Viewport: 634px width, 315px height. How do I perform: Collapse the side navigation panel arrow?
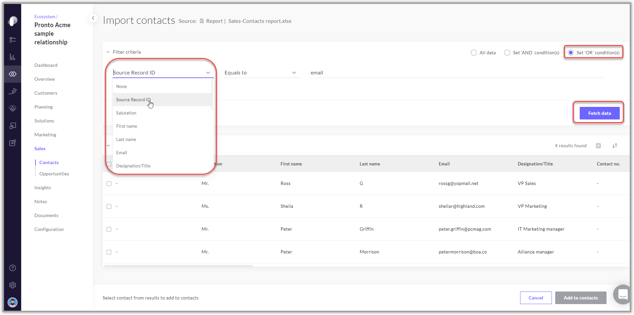(x=93, y=18)
